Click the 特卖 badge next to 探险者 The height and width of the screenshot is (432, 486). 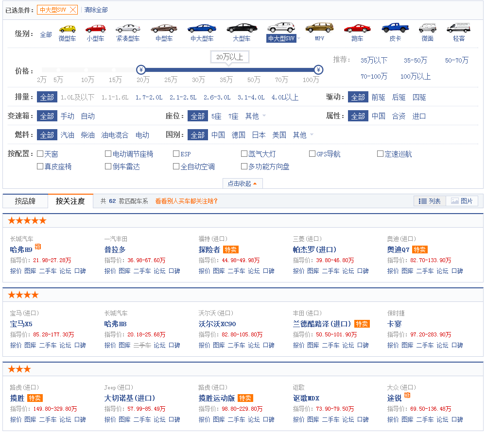(230, 249)
